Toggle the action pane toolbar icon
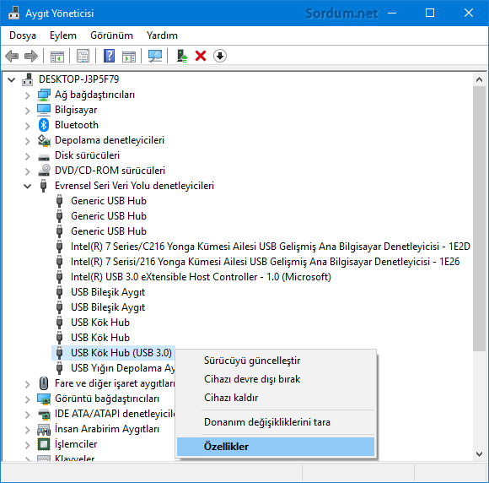 pyautogui.click(x=129, y=57)
